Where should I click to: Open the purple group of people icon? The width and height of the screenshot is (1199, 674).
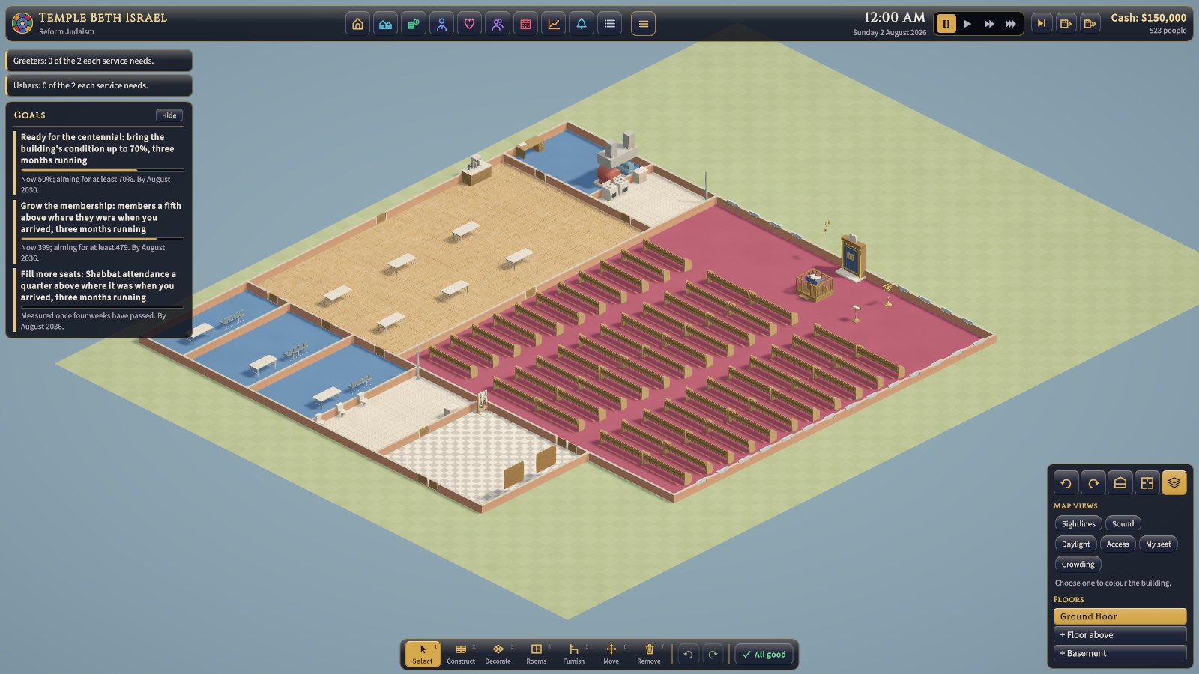(x=498, y=24)
